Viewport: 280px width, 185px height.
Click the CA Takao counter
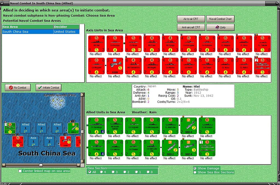tap(207, 66)
